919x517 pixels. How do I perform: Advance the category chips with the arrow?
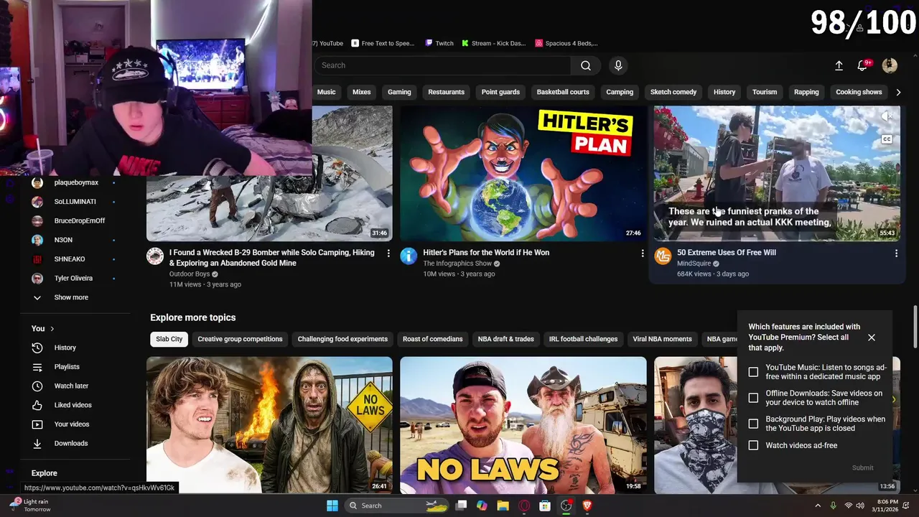click(898, 92)
